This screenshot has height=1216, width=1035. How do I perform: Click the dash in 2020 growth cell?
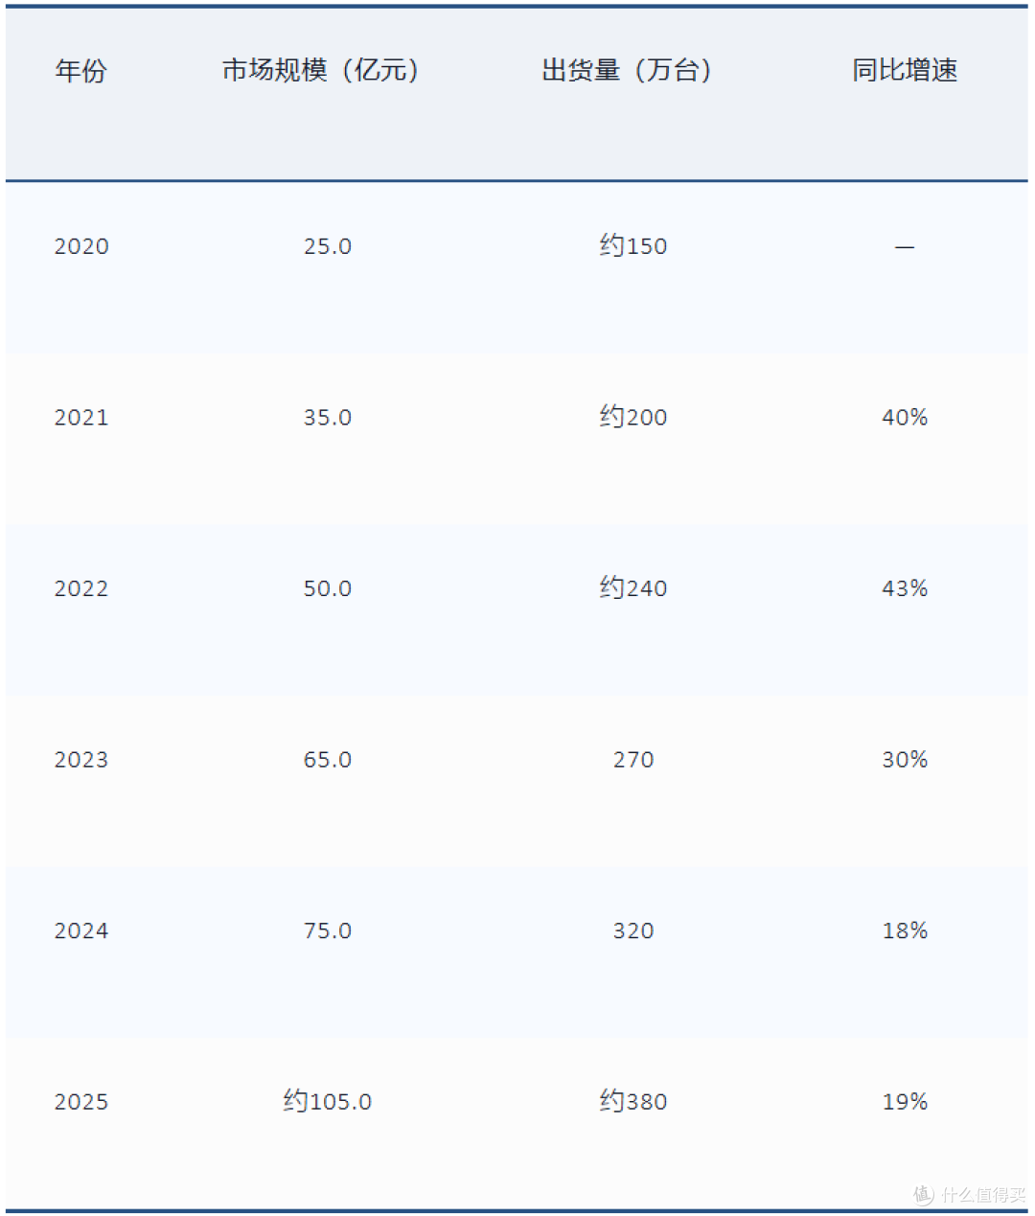[905, 247]
